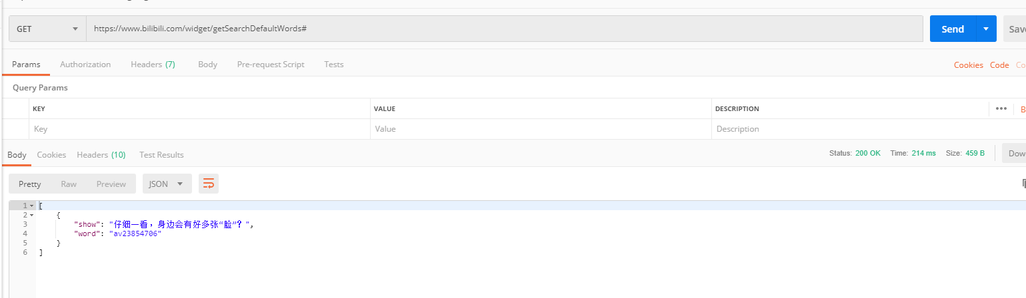Open the response Headers (10) tab

(x=101, y=154)
